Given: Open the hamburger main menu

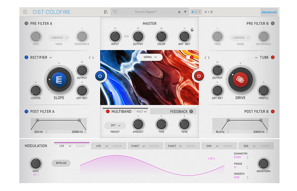Looking at the screenshot, I should (x=25, y=12).
